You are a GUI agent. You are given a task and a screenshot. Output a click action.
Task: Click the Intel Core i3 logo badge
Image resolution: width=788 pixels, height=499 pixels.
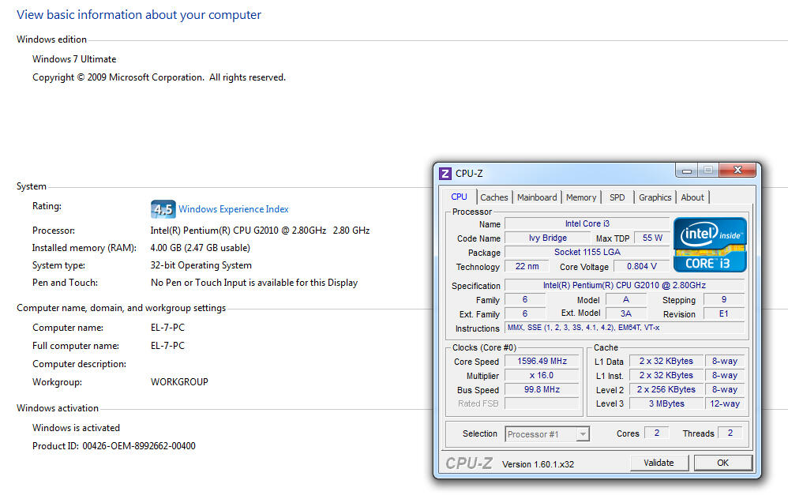(x=710, y=245)
